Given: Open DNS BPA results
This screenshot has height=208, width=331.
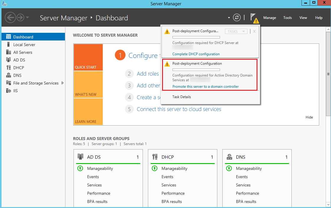Looking at the screenshot, I should [246, 201].
